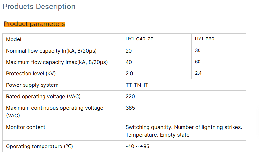Click the HY1-B60 model cell
Viewport: 259px width, 155px height.
coord(204,39)
